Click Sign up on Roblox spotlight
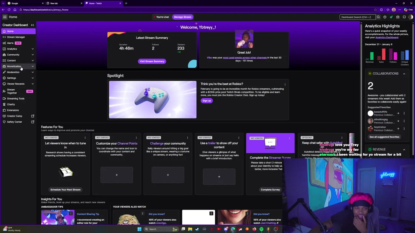 (207, 101)
